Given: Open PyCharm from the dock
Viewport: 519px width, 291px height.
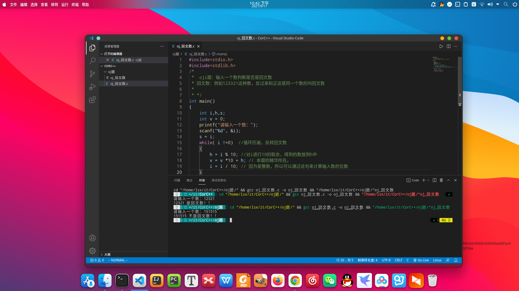Looking at the screenshot, I should 174,281.
